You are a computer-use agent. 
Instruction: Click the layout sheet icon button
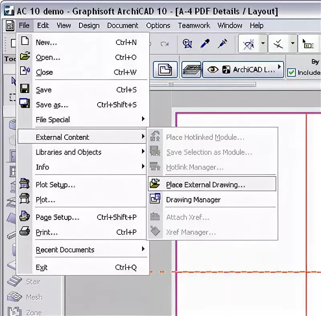(x=165, y=70)
